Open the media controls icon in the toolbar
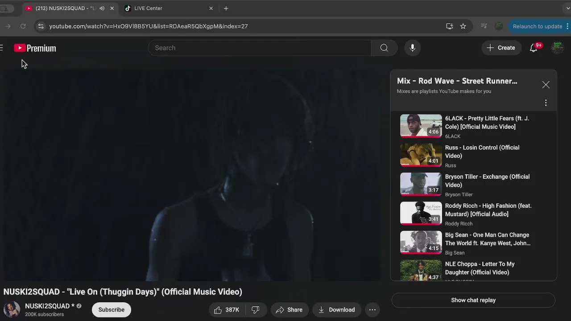The height and width of the screenshot is (321, 571). (484, 26)
